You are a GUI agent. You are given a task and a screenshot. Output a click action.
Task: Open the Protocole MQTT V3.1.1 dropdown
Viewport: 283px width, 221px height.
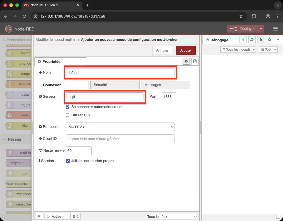[x=120, y=127]
